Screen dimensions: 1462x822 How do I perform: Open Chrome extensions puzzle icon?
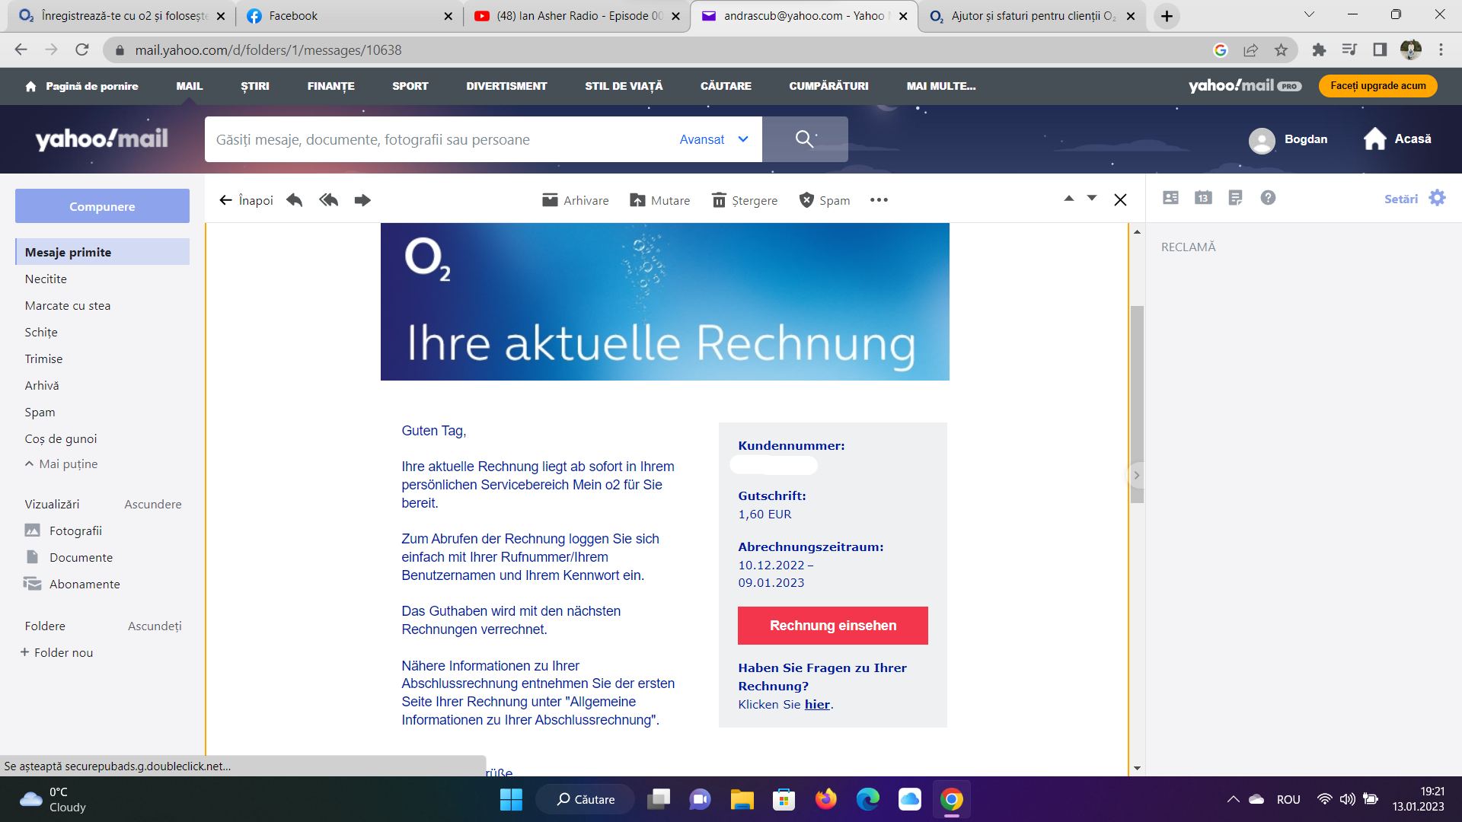1319,50
